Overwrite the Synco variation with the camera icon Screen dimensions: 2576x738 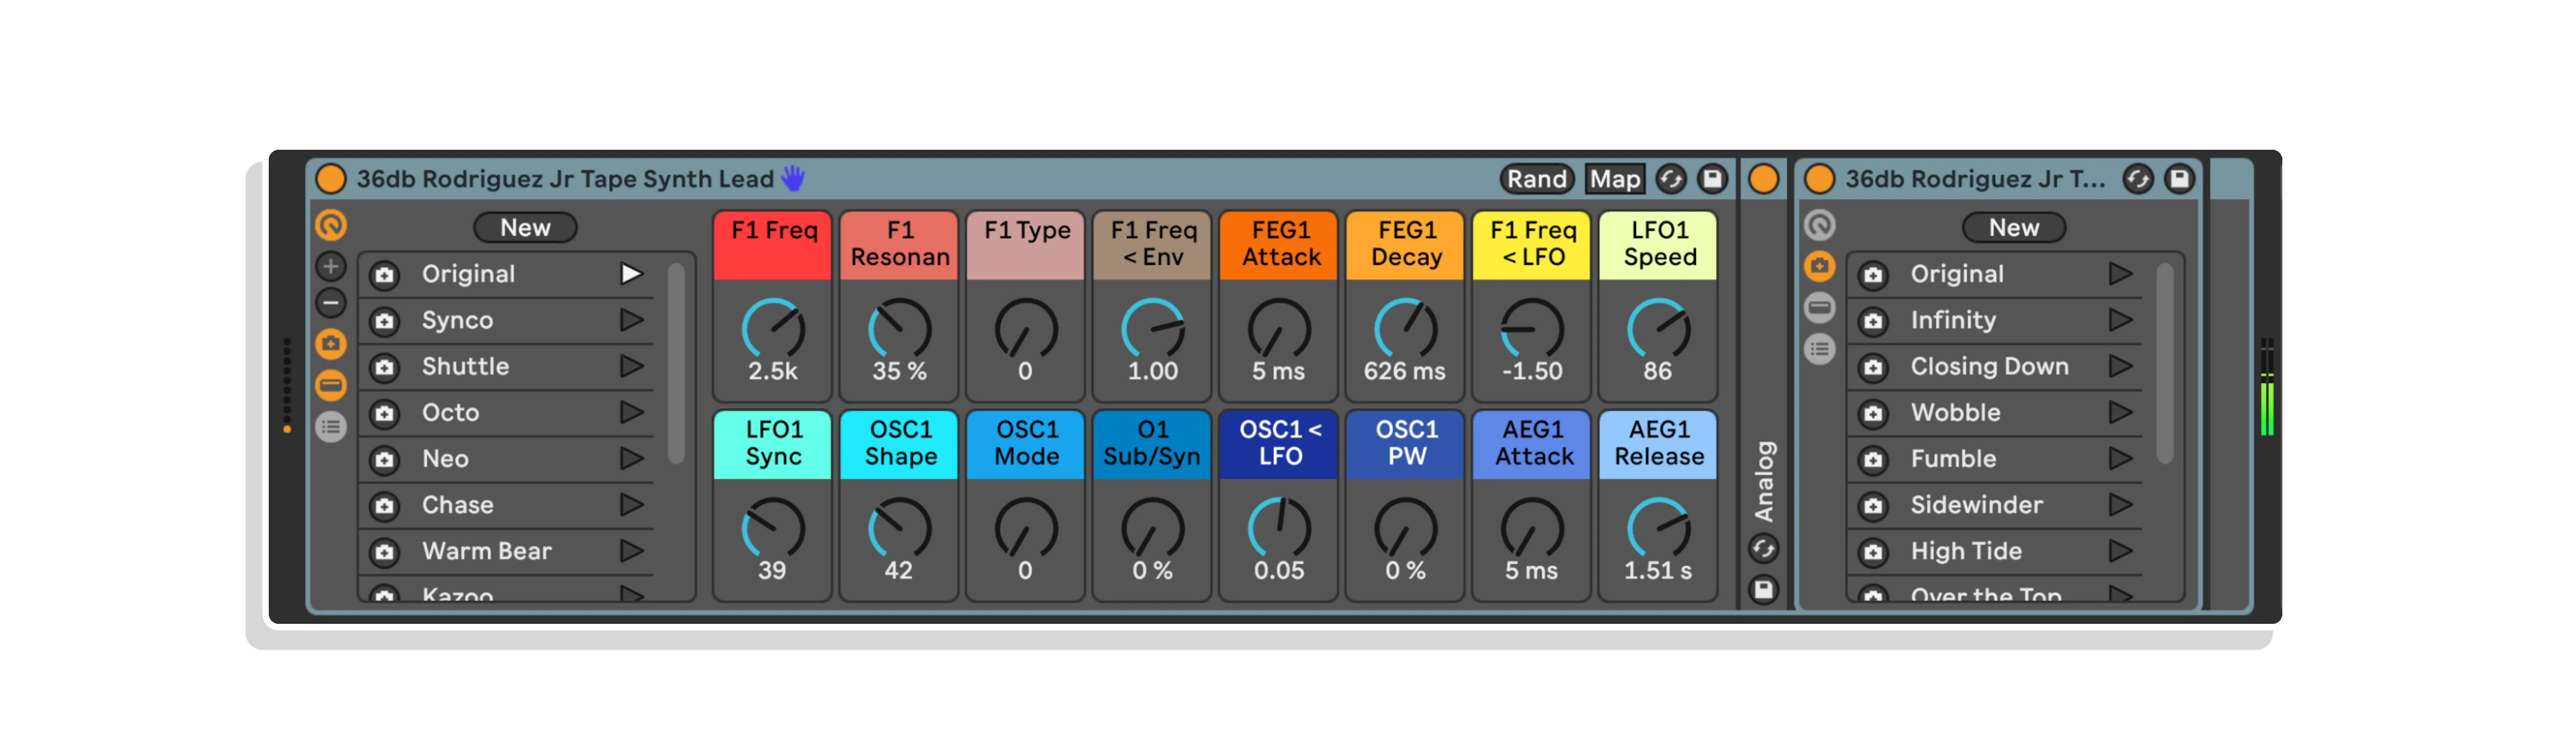point(384,321)
